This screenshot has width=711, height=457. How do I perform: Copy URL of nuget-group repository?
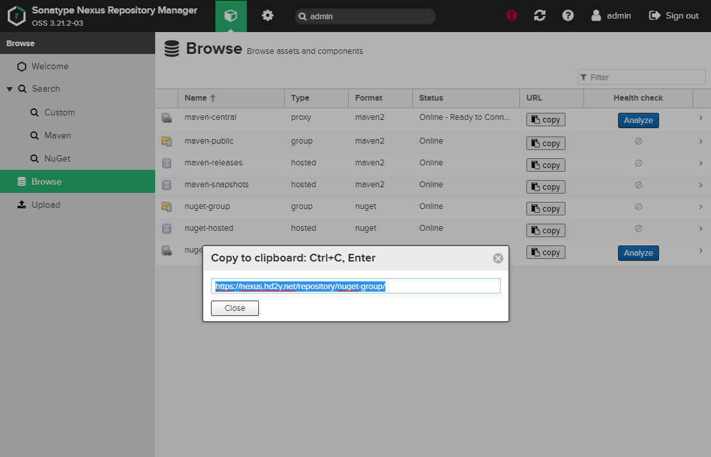546,208
